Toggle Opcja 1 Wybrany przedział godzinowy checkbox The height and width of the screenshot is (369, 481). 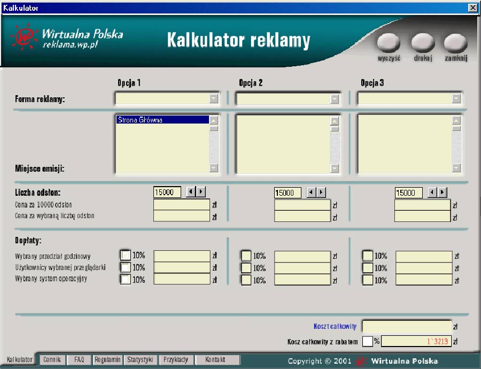click(x=125, y=255)
